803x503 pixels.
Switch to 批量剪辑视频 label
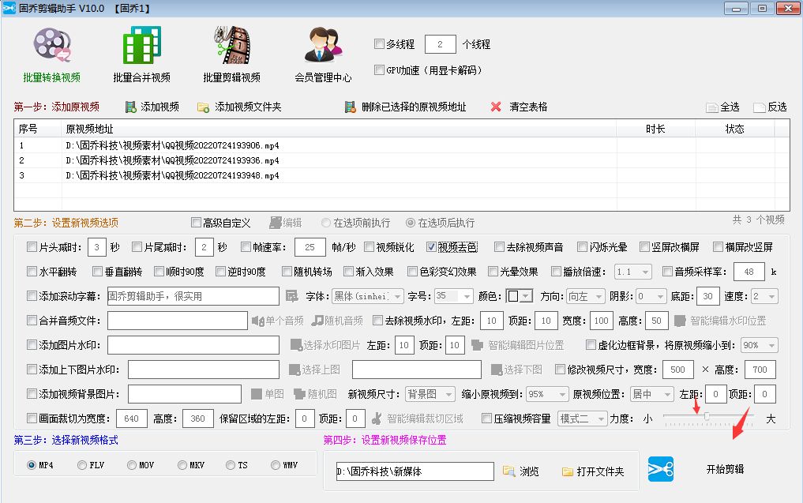232,78
